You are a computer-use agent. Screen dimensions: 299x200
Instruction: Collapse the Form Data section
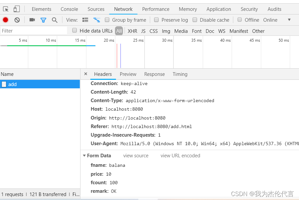coord(84,155)
